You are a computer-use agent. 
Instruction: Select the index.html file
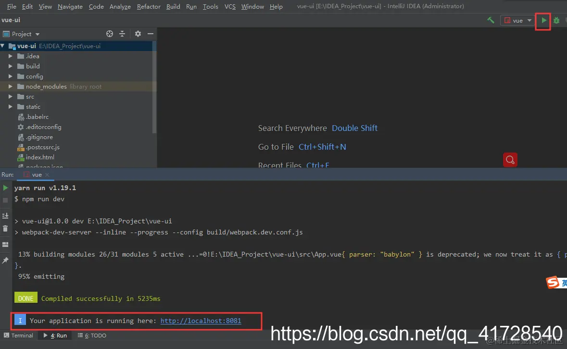40,157
